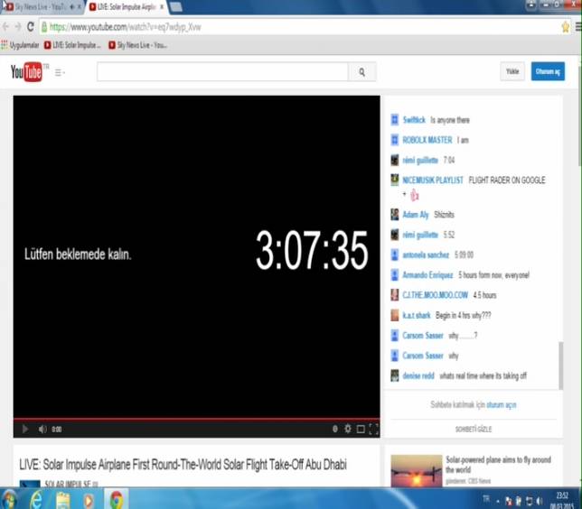This screenshot has height=509, width=582.
Task: Click the chat panel scrollbar
Action: [561, 366]
